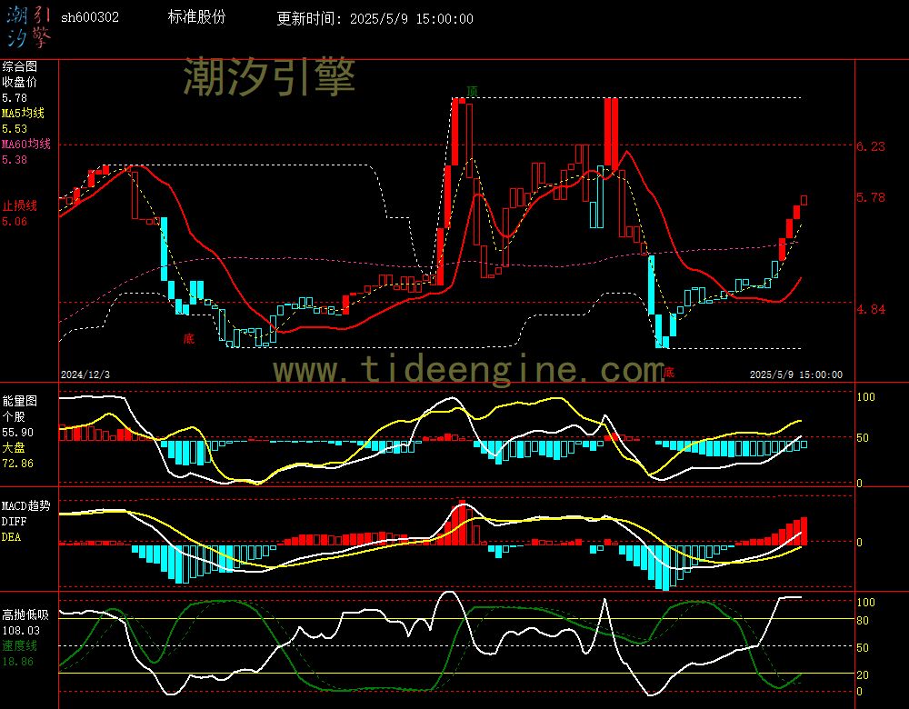Select the MA60均线 legend label
This screenshot has height=709, width=909.
pos(26,144)
